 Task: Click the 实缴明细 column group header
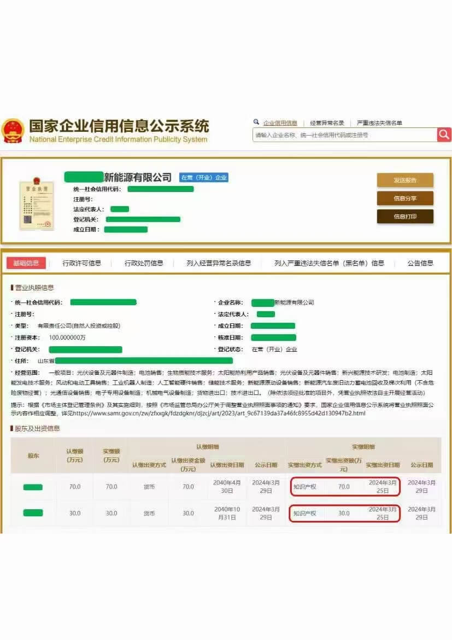pyautogui.click(x=363, y=446)
